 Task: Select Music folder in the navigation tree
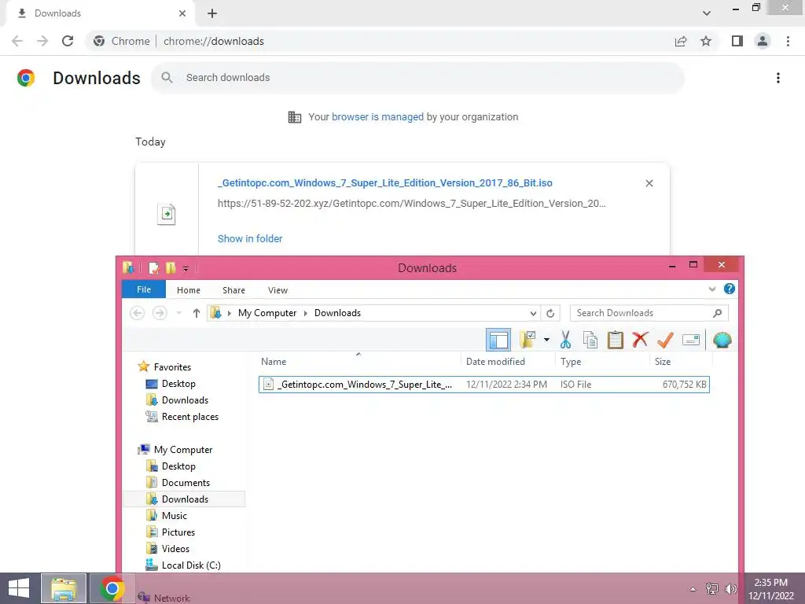coord(174,516)
